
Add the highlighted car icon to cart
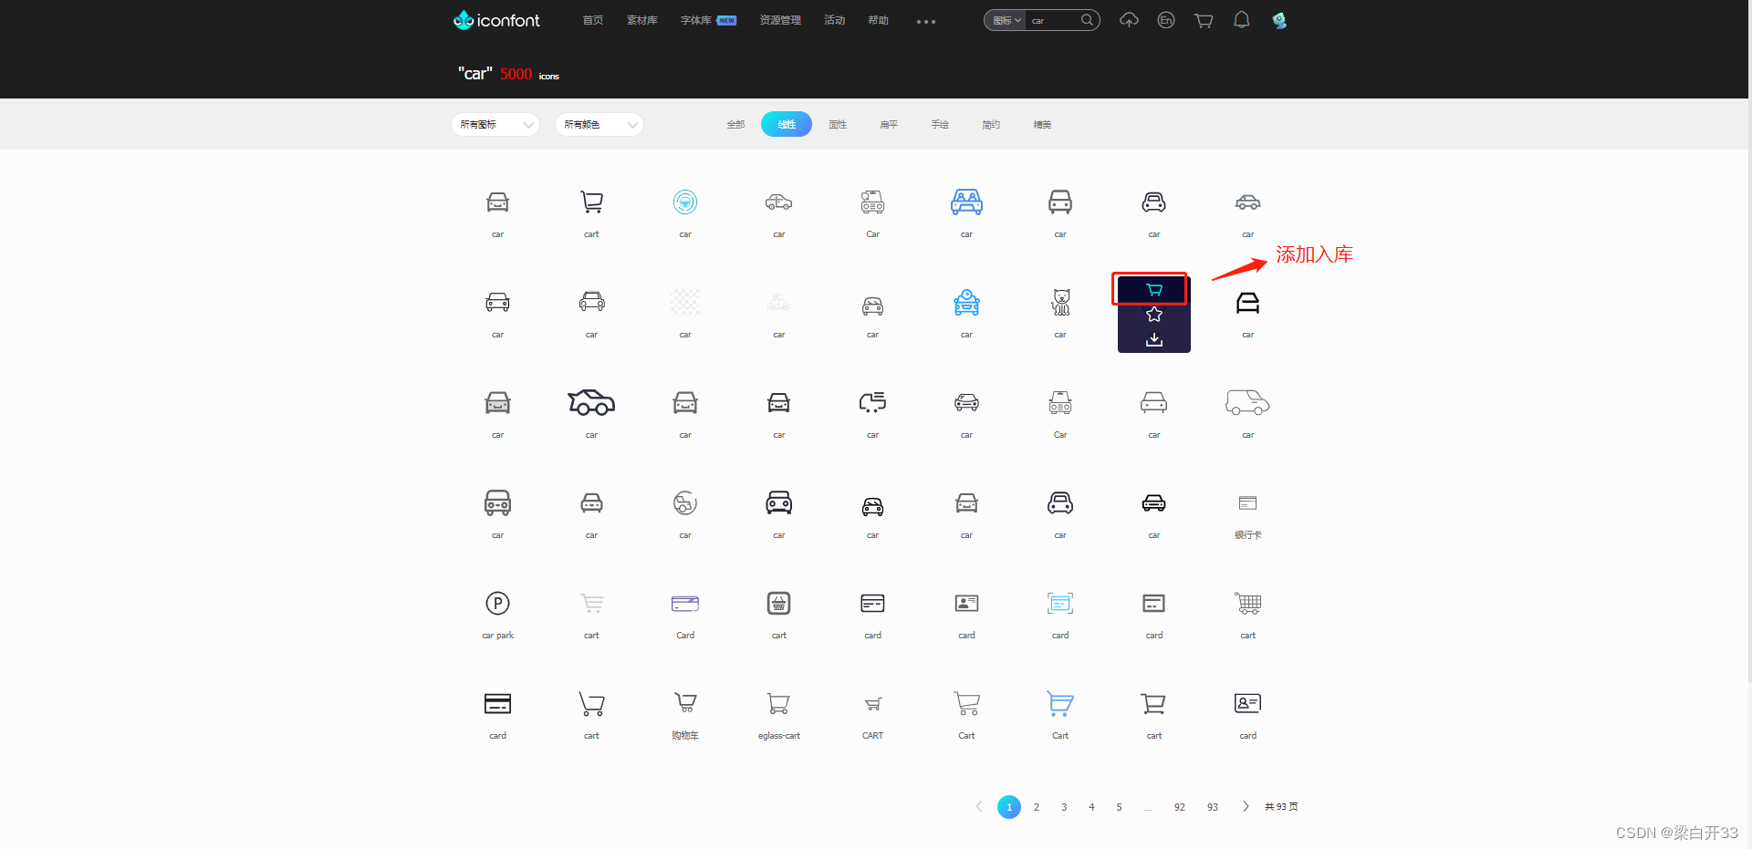1152,289
